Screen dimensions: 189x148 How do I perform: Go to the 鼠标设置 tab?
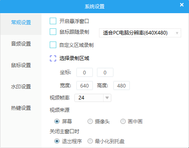pos(21,65)
